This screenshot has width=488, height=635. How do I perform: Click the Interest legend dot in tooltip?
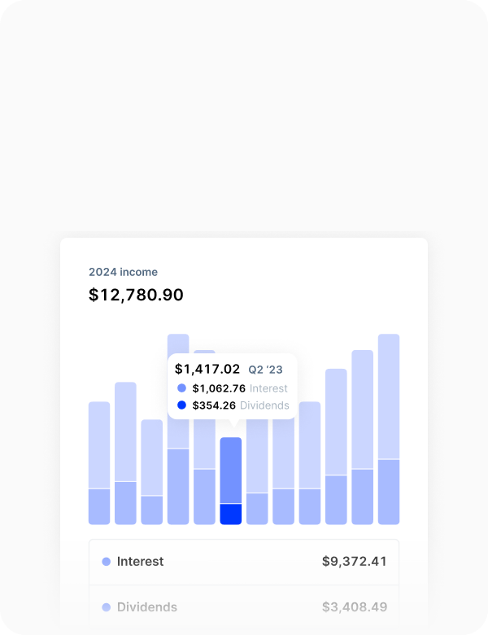click(x=181, y=389)
